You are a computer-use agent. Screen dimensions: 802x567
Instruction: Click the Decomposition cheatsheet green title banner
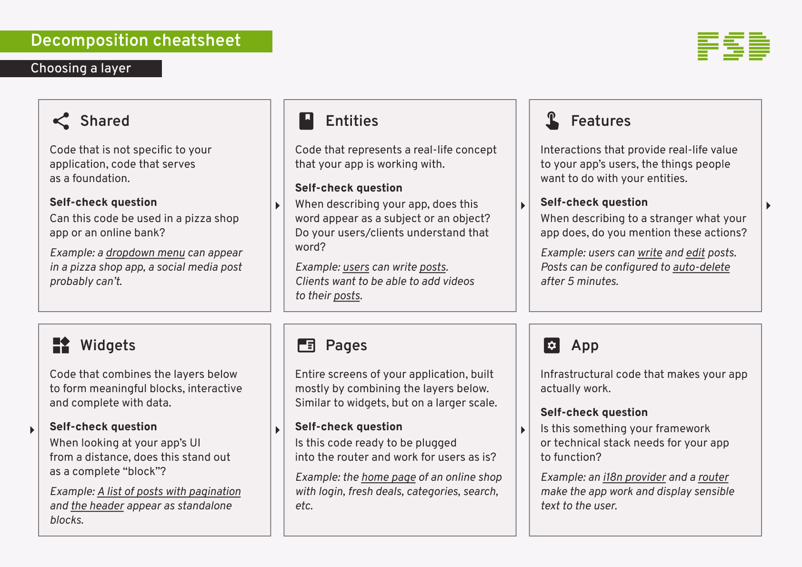click(x=136, y=41)
